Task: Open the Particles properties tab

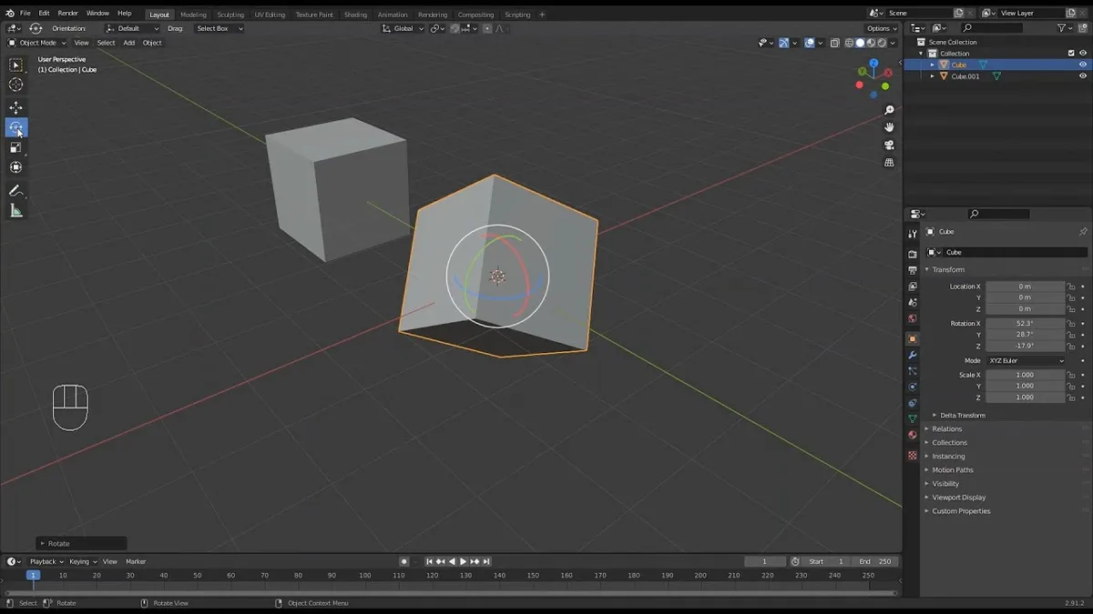Action: pos(912,371)
